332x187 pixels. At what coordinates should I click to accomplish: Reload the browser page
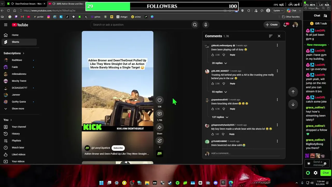(9, 11)
